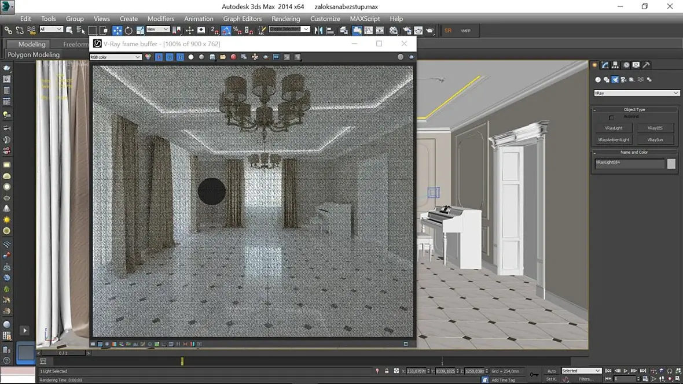This screenshot has width=683, height=384.
Task: Click the VRaySun button
Action: [x=655, y=140]
